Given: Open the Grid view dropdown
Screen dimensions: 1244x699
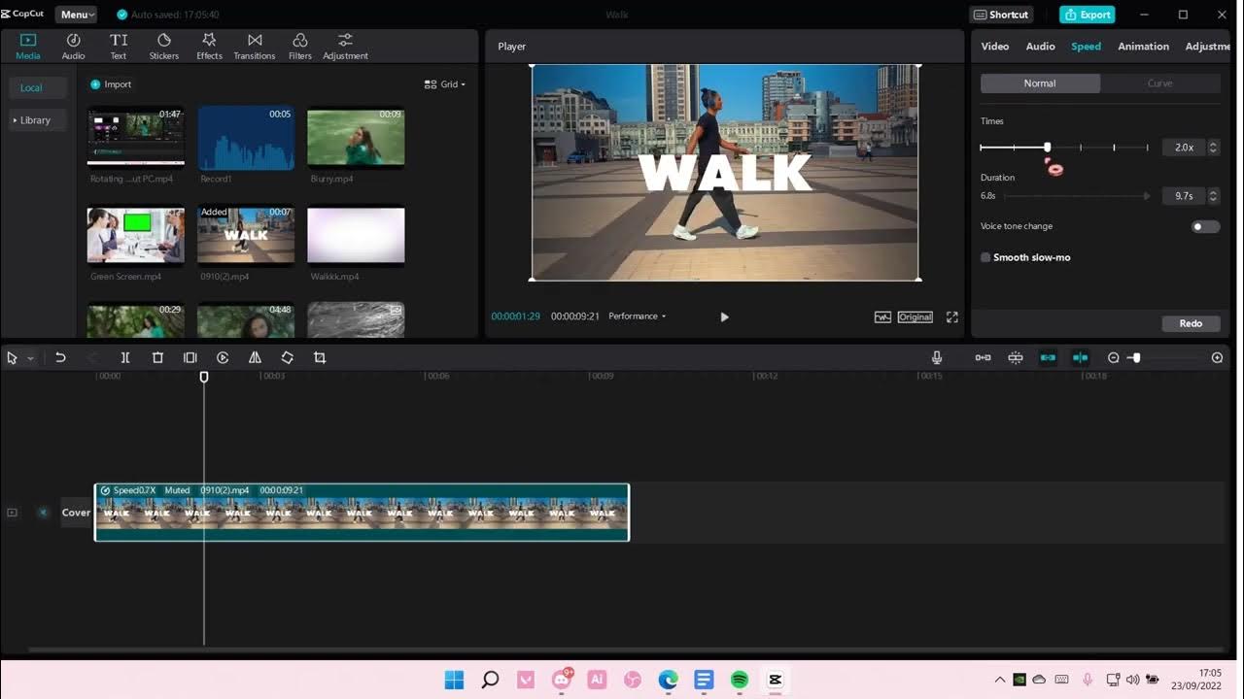Looking at the screenshot, I should coord(445,84).
